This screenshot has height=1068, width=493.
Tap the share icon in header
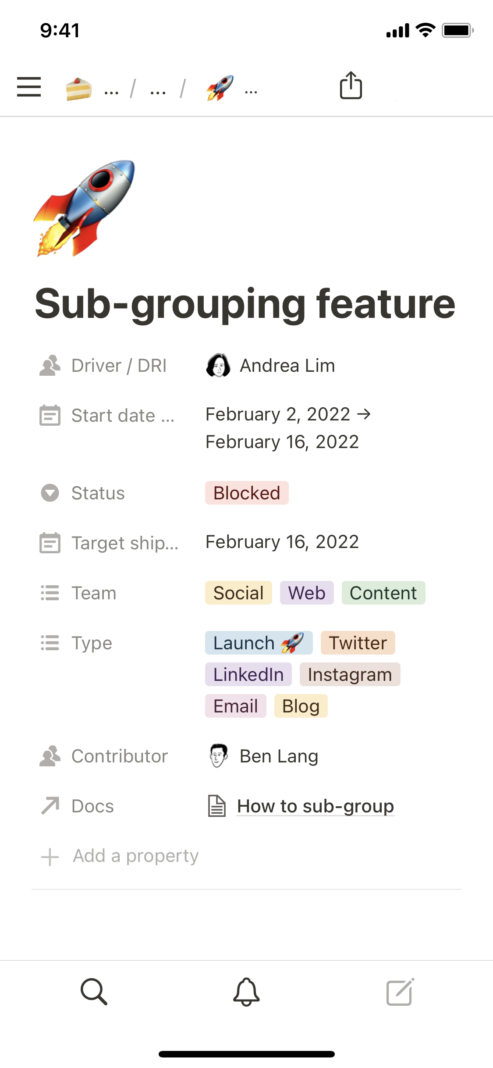[x=351, y=85]
